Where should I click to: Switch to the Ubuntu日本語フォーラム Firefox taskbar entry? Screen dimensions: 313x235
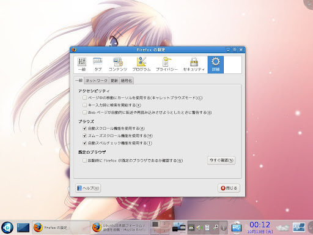[120, 228]
